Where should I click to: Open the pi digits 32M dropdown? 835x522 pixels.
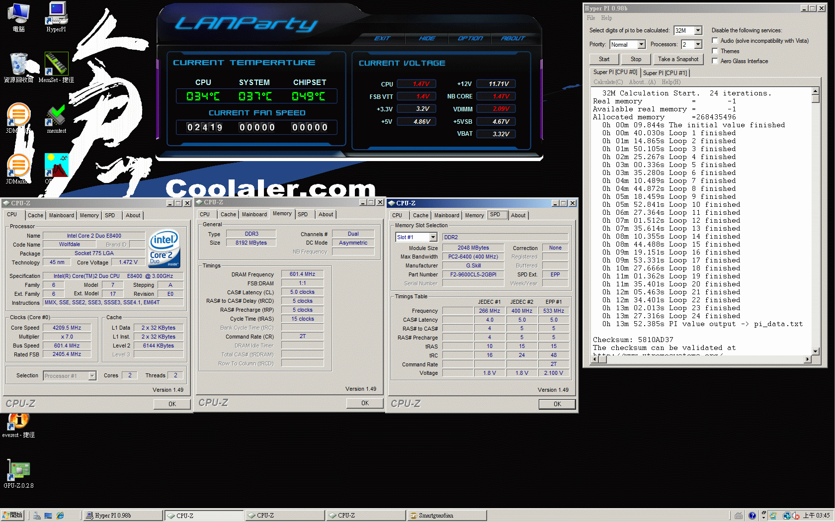tap(698, 30)
